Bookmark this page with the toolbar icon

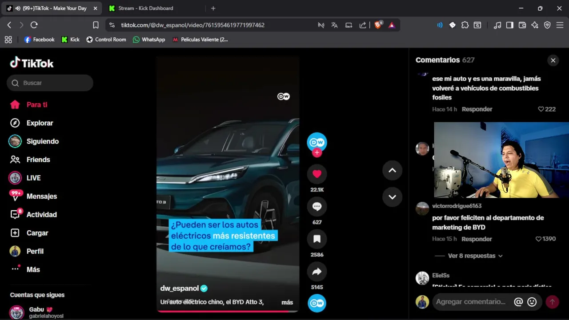coord(96,25)
